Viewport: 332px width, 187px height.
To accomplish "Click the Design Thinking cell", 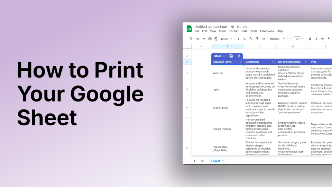I will 228,129.
